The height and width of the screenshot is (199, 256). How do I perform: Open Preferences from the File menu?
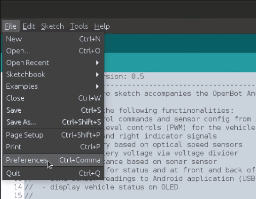coord(53,160)
